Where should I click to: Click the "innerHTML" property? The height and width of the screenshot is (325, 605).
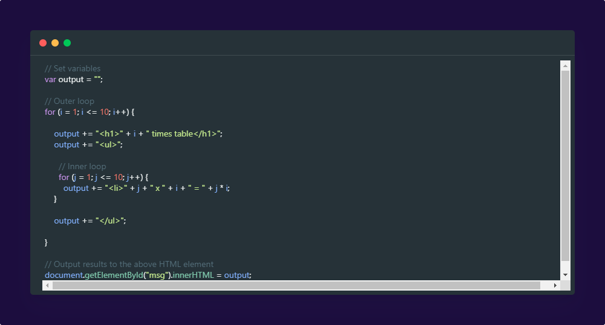(193, 275)
